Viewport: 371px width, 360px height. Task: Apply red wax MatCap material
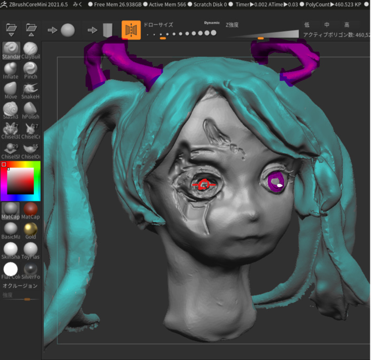(31, 211)
